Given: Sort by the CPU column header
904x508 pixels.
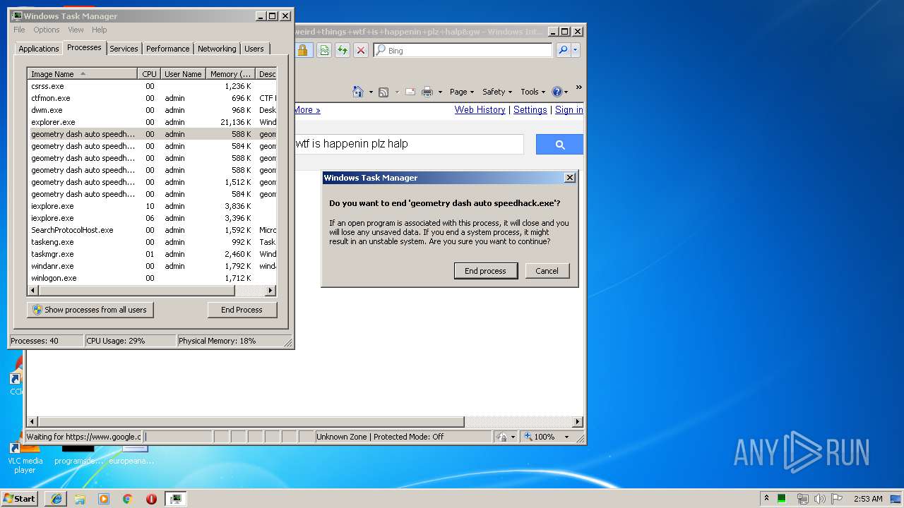Looking at the screenshot, I should pyautogui.click(x=149, y=74).
